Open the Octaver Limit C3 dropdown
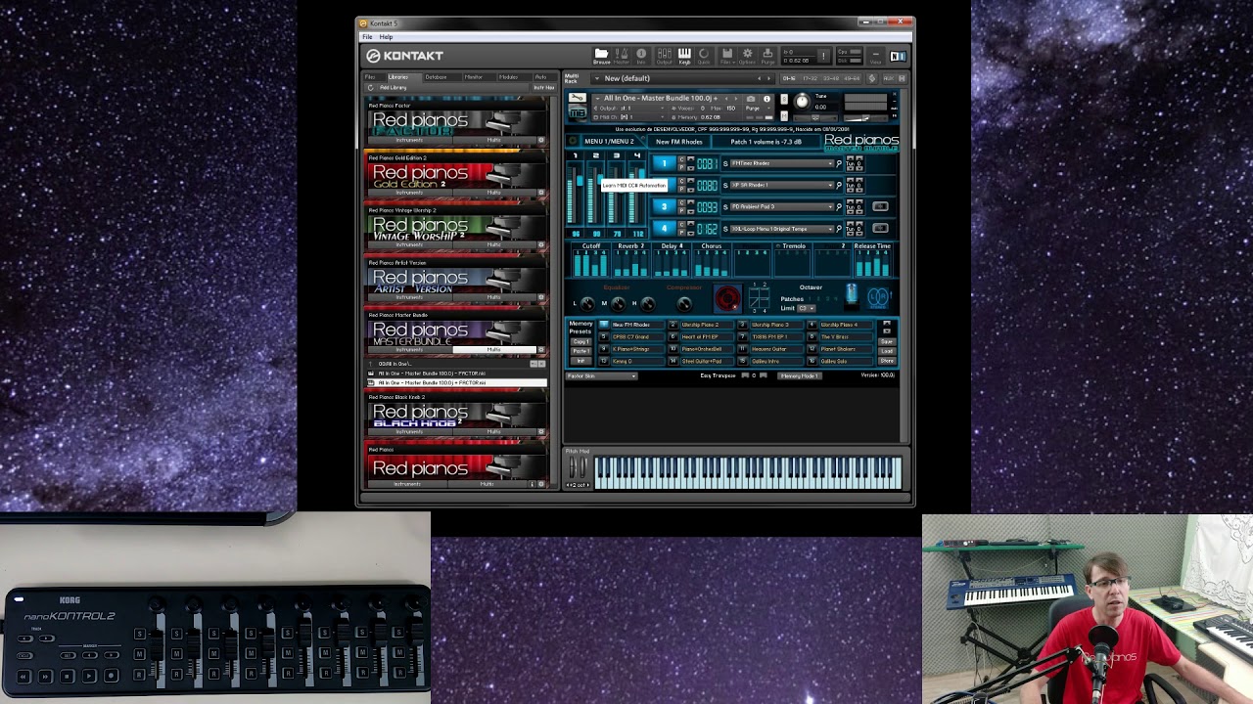Image resolution: width=1253 pixels, height=704 pixels. click(806, 308)
